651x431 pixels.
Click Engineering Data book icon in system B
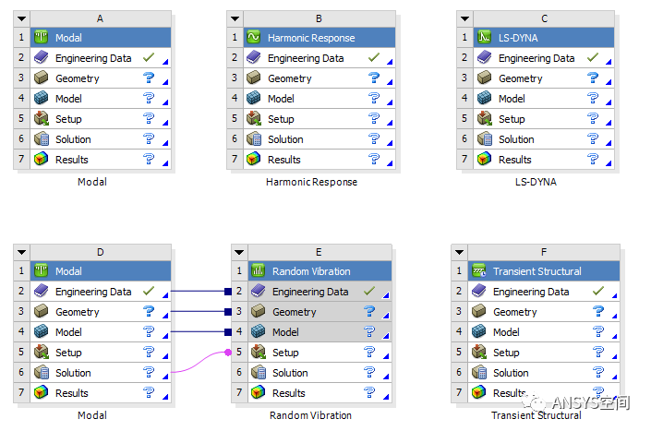click(253, 57)
